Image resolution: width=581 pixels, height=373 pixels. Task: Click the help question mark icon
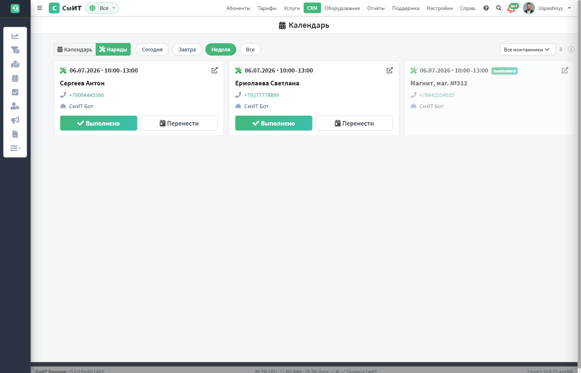click(x=486, y=8)
